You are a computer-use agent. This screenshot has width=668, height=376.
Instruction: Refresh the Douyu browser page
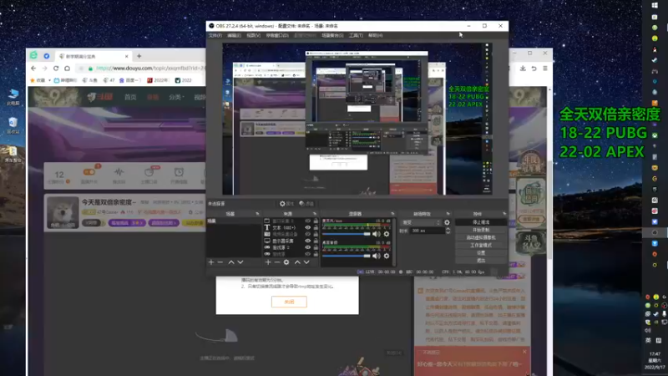pyautogui.click(x=56, y=69)
